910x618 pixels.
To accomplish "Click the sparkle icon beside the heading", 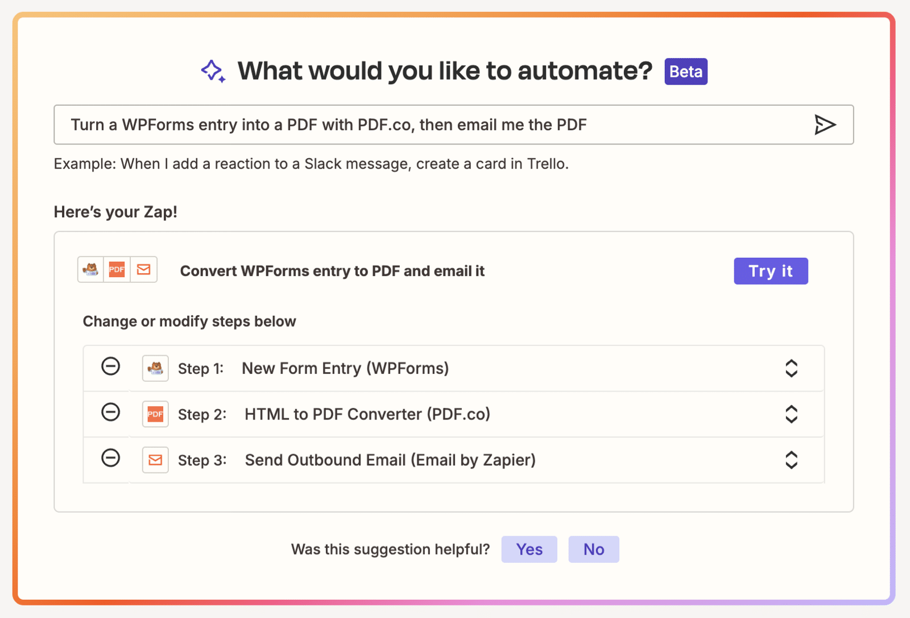I will coord(213,71).
